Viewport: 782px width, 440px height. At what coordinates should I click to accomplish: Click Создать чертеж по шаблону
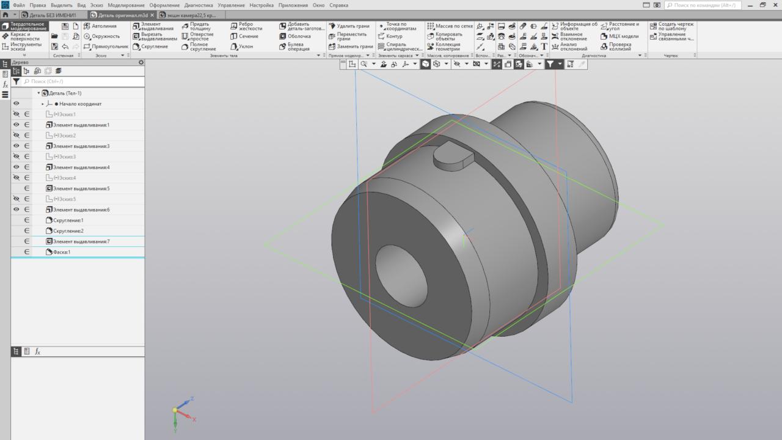click(671, 26)
